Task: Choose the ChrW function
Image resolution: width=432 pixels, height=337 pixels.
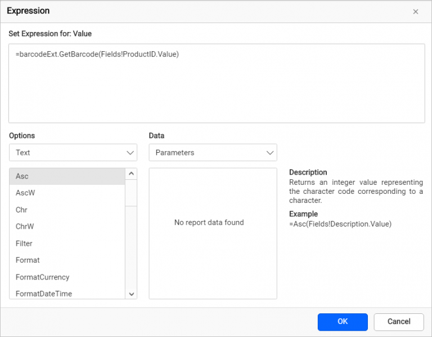Action: tap(67, 227)
